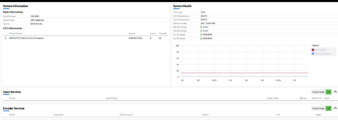Sort CPU table by Speed column header
This screenshot has height=126, width=338.
pos(131,33)
